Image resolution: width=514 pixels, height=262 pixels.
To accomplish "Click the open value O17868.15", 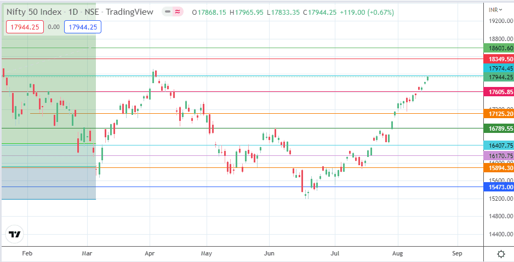I will (x=209, y=13).
